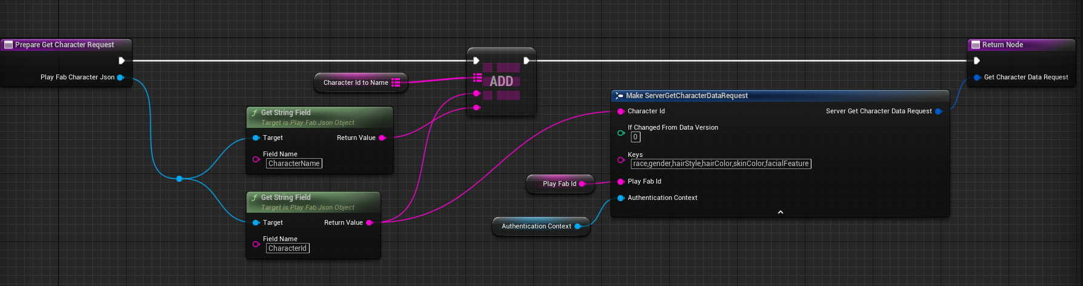Click Return Value pin of CharacterId field node
The width and height of the screenshot is (1083, 286).
pos(369,223)
